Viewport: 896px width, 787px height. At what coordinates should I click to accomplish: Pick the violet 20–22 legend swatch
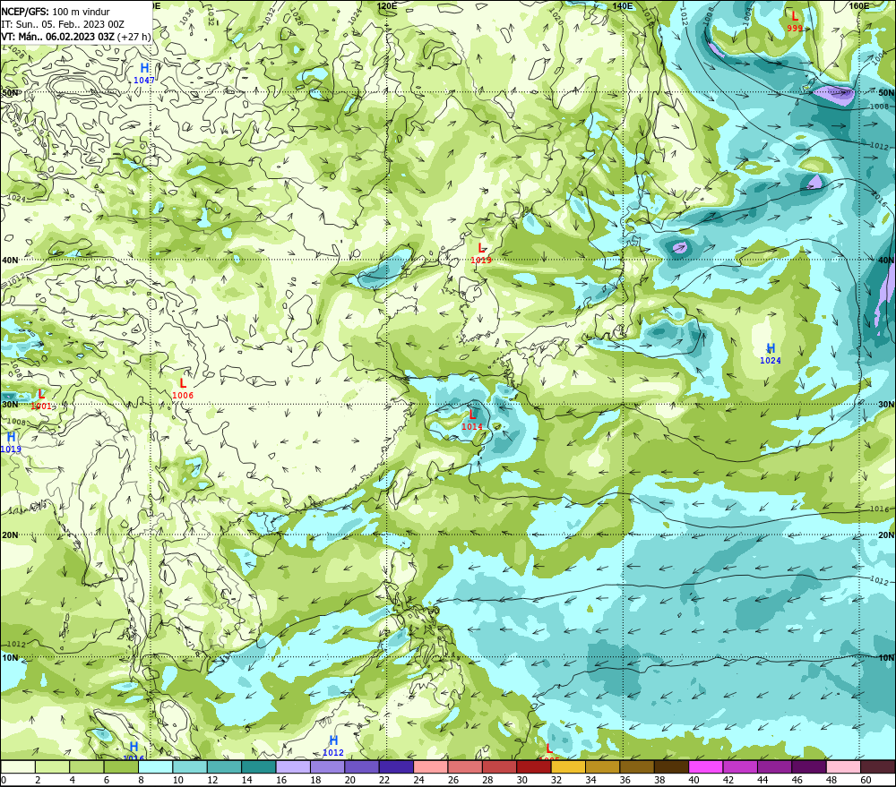[x=362, y=766]
